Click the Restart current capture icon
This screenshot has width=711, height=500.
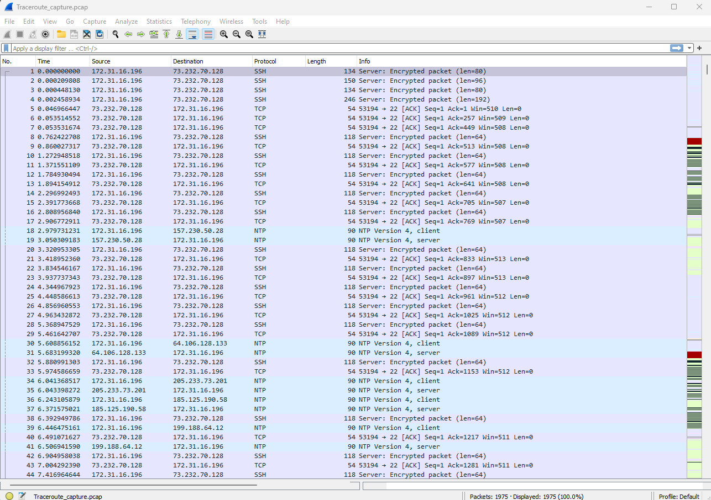click(33, 34)
